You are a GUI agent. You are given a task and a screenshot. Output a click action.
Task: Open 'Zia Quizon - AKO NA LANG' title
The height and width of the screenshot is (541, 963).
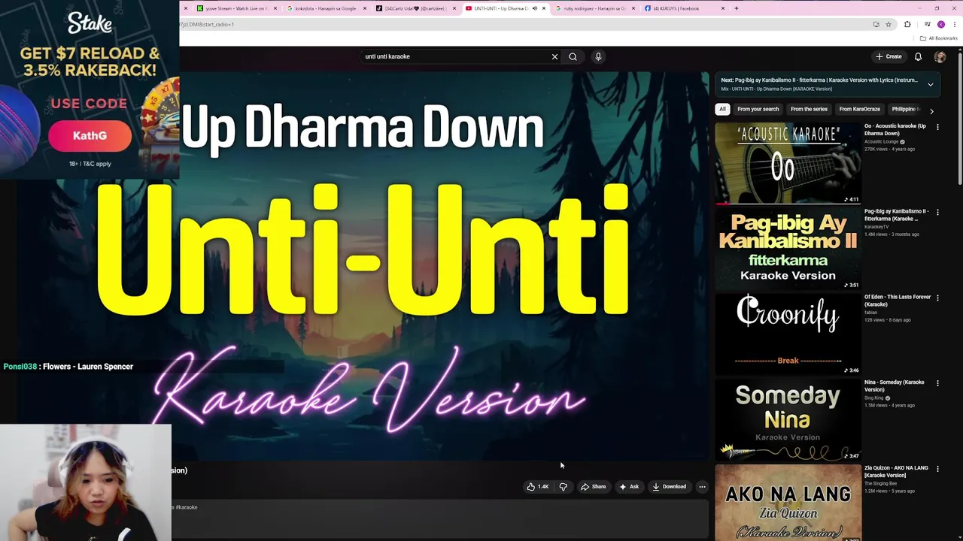pos(896,472)
